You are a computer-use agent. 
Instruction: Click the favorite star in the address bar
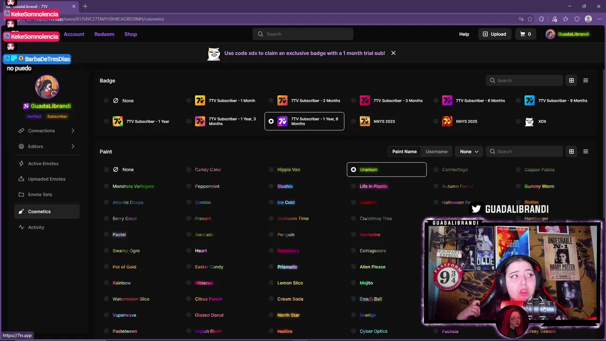tap(530, 19)
